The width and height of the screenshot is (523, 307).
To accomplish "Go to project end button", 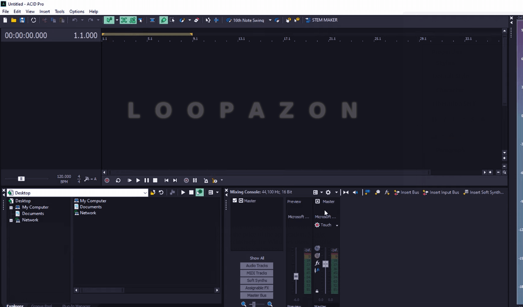I will (x=175, y=181).
